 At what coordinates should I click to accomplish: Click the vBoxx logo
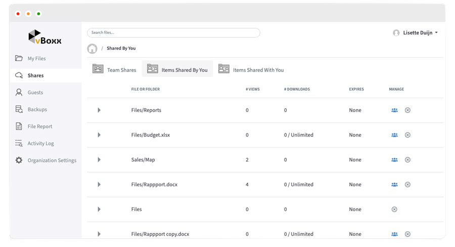click(44, 37)
